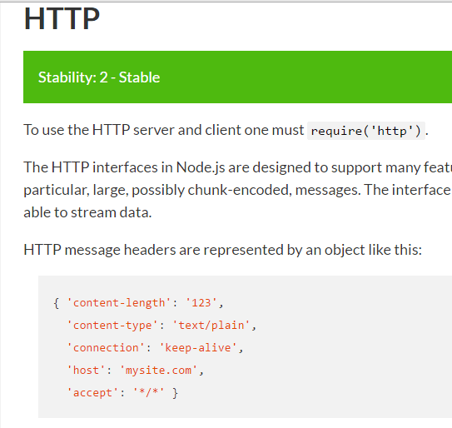The image size is (452, 428).
Task: Select the 'content-length' key in code block
Action: click(x=119, y=303)
